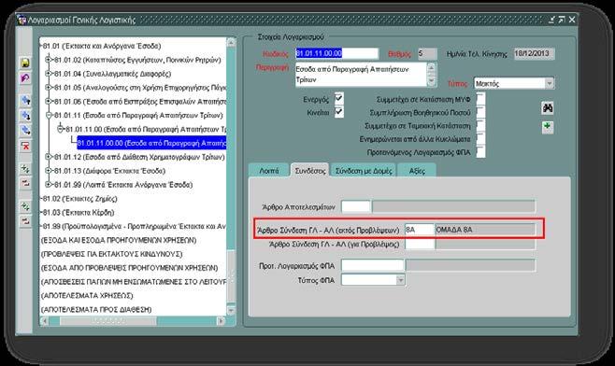Click the save (floppy disk) toolbar icon
The height and width of the screenshot is (366, 615).
[x=25, y=63]
